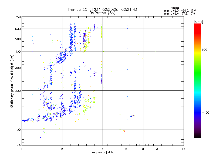Click the plot title 'Tromsø 20151231 02:20:00-02:21:43'
The image size is (216, 162).
[102, 9]
